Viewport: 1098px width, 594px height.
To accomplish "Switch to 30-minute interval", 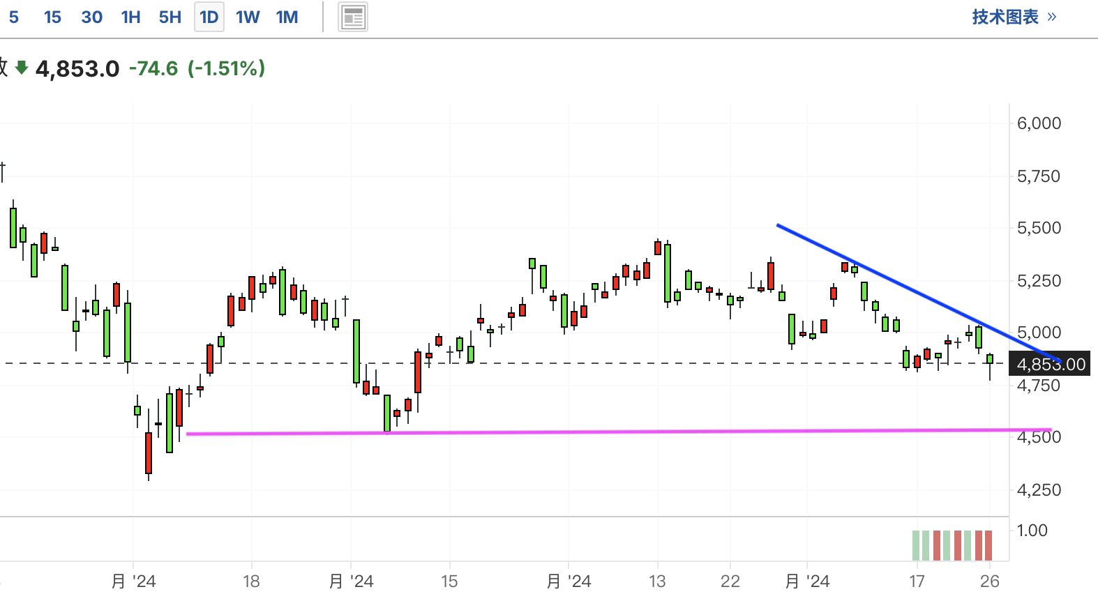I will pos(92,17).
